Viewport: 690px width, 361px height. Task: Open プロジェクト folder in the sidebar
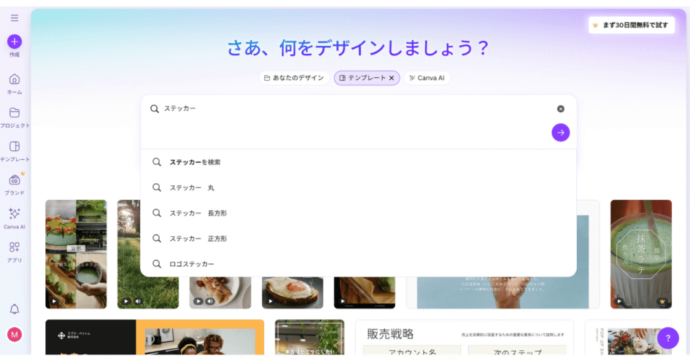pyautogui.click(x=15, y=118)
